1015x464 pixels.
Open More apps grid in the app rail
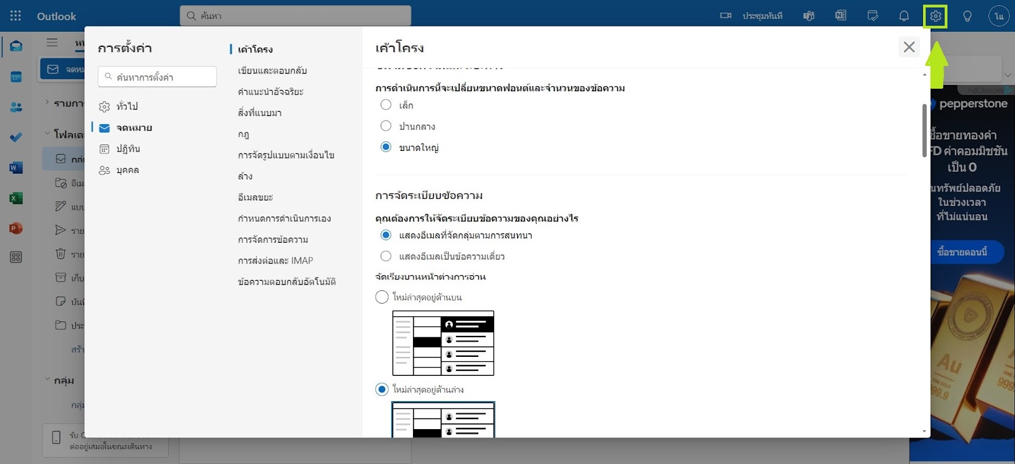coord(16,257)
